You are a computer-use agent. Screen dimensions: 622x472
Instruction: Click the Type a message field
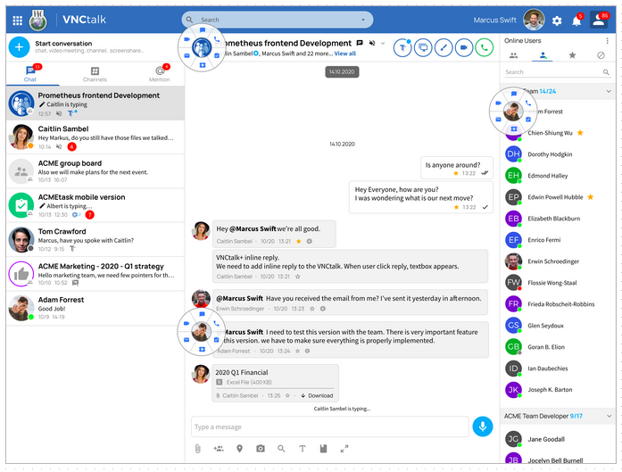[x=329, y=426]
